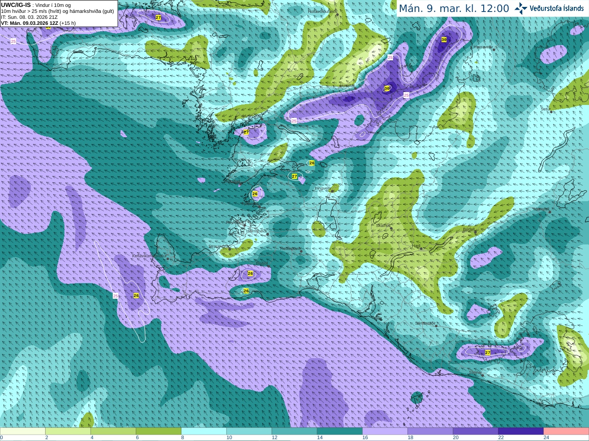Click the Veðurstofa Íslands name text

556,8
